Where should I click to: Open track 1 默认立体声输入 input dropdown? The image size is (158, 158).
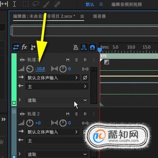click(x=52, y=78)
